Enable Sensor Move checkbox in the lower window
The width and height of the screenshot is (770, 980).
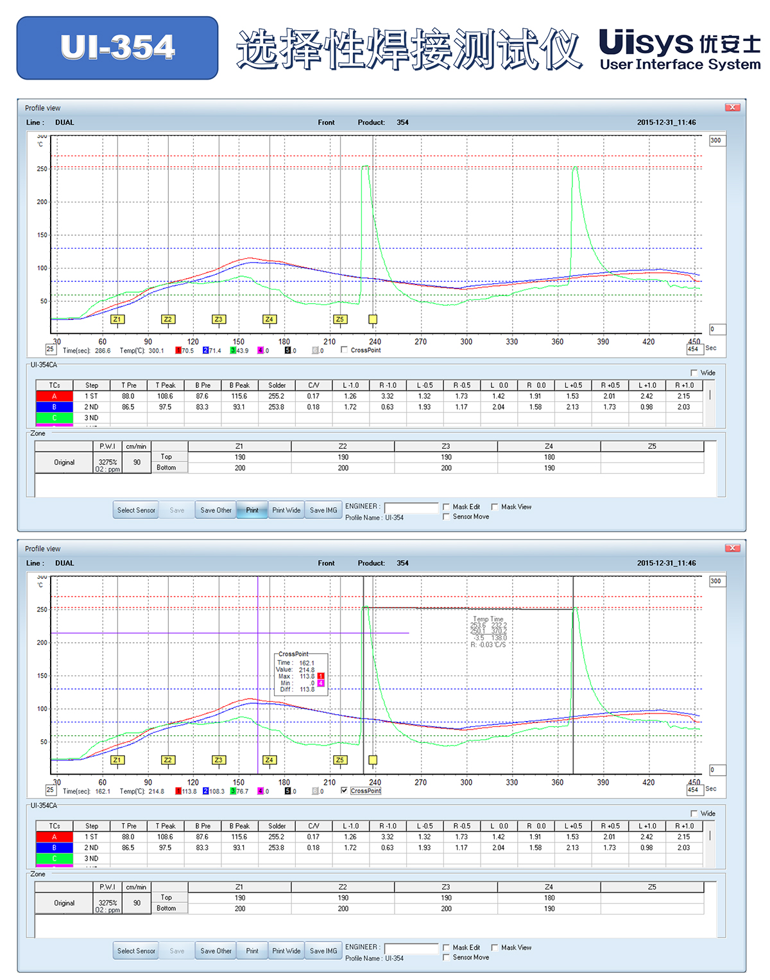(x=446, y=958)
